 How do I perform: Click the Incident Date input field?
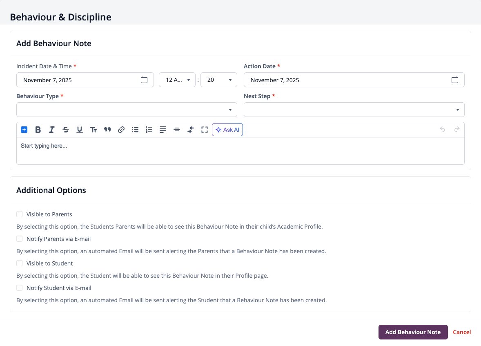(x=85, y=80)
